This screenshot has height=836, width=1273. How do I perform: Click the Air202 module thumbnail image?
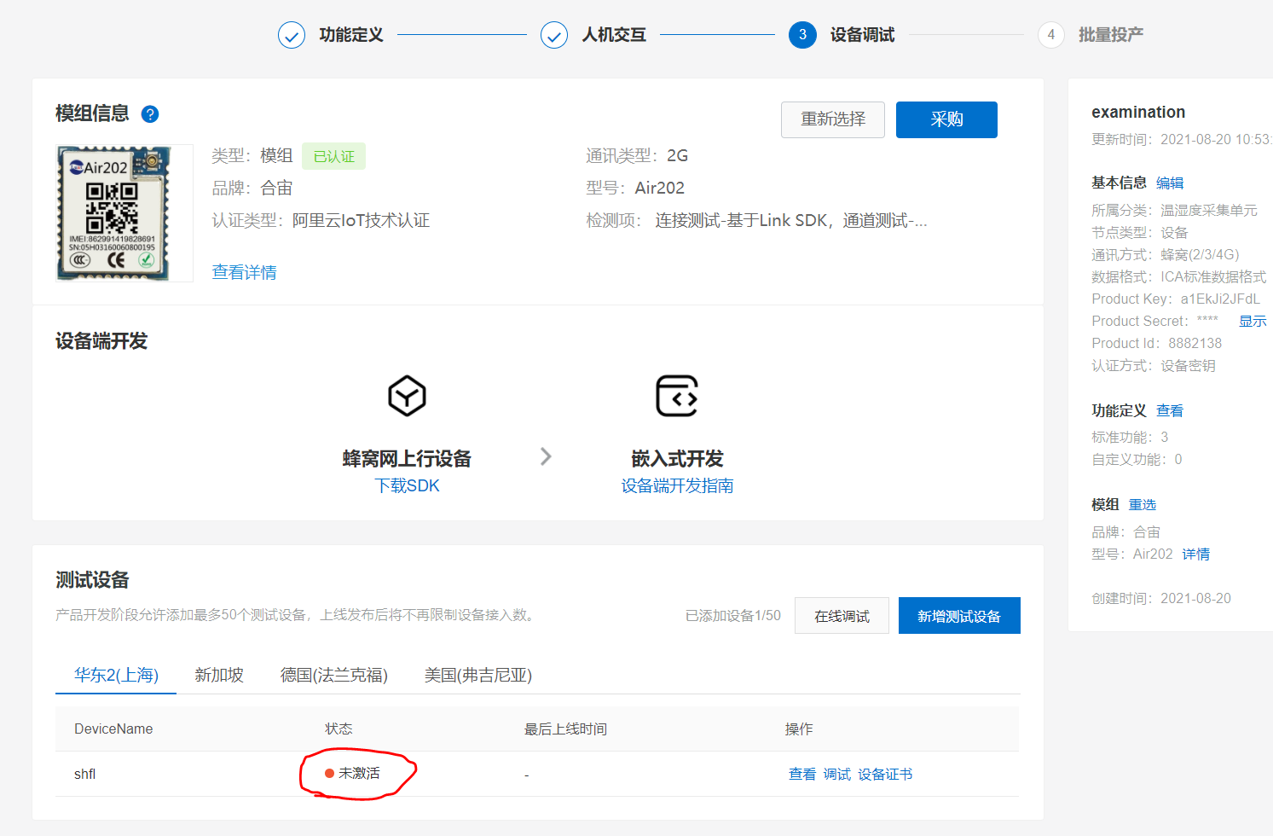(122, 212)
